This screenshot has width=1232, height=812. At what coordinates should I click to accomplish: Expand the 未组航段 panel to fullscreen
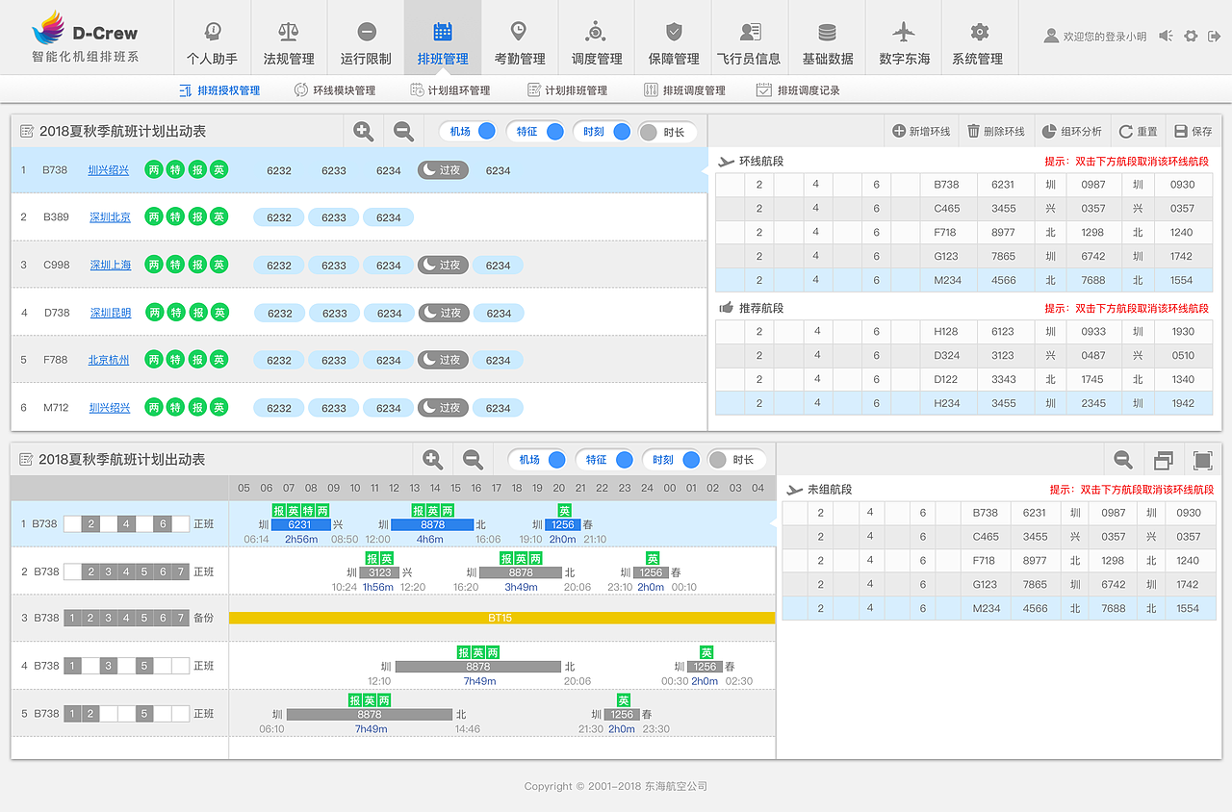pos(1202,460)
